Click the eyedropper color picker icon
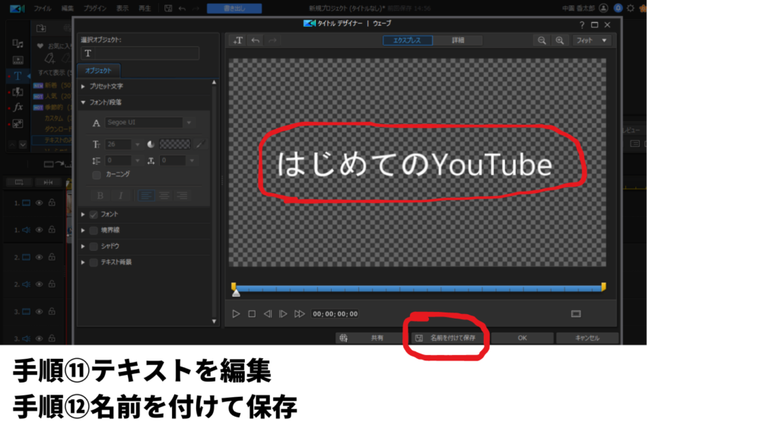 coord(200,144)
